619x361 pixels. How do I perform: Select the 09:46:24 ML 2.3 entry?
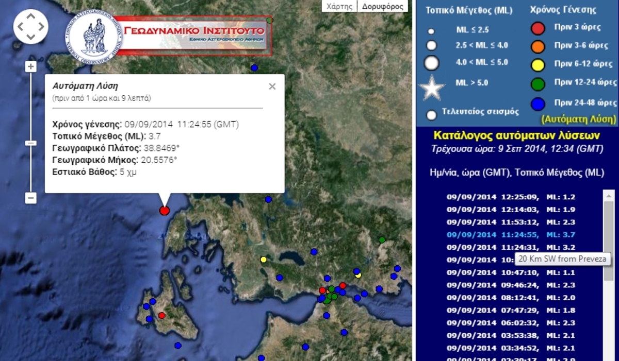tap(511, 285)
